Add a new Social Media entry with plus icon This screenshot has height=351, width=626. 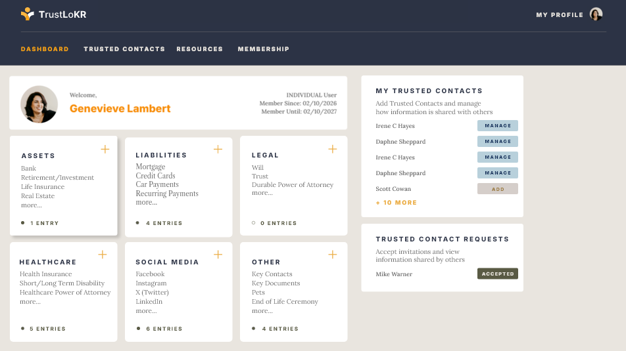click(218, 255)
